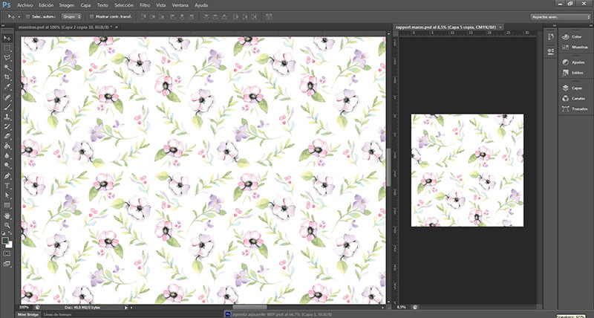Open the Edición menu
The image size is (594, 318).
coord(46,5)
